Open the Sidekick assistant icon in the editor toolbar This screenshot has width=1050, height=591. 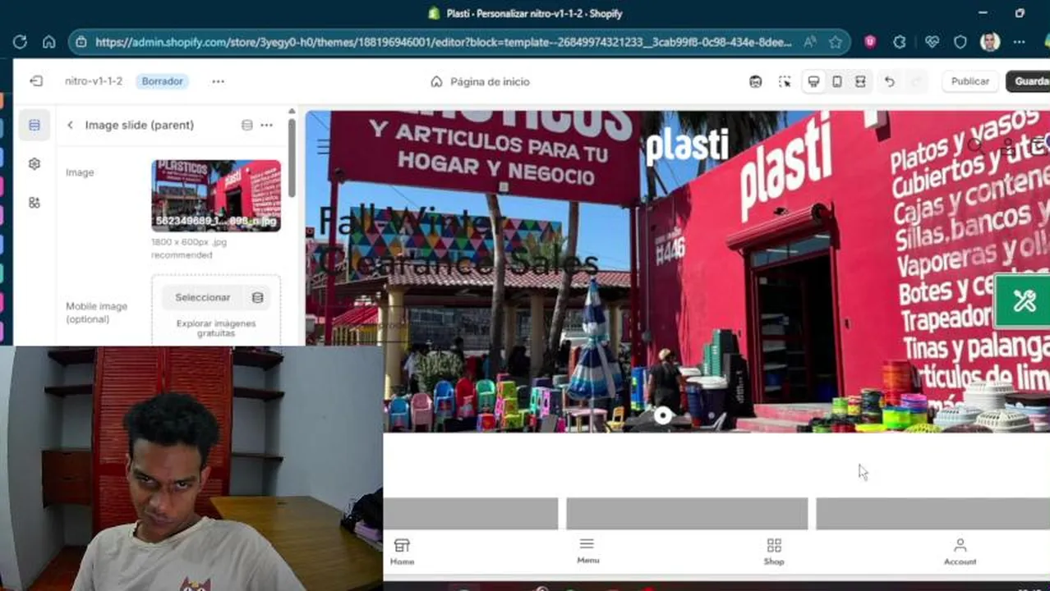pyautogui.click(x=755, y=81)
